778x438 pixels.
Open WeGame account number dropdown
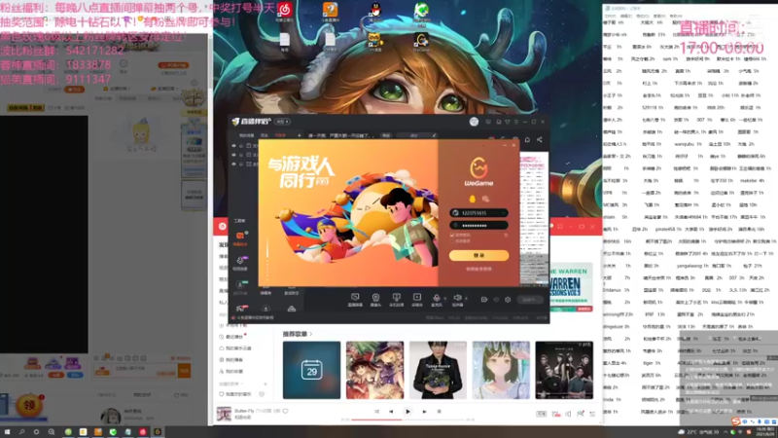point(504,213)
